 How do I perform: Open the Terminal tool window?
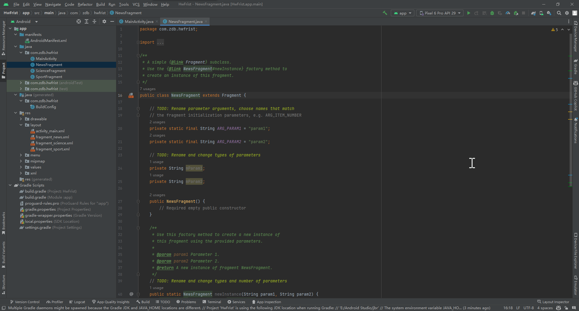click(x=212, y=302)
